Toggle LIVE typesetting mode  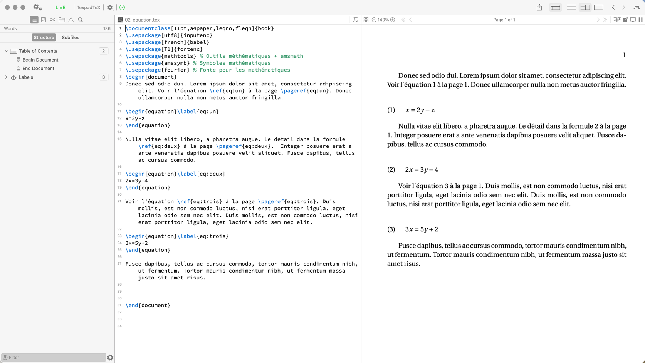pyautogui.click(x=60, y=7)
